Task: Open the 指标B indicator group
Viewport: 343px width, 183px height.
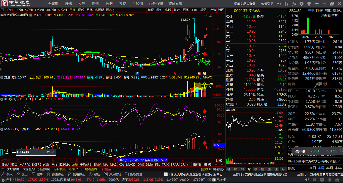Action: click(x=197, y=165)
